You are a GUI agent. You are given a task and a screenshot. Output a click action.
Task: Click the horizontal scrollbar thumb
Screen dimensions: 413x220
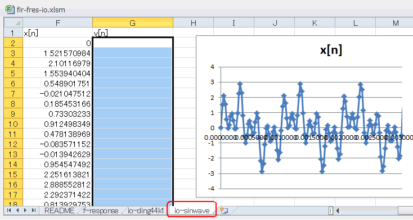(405, 210)
